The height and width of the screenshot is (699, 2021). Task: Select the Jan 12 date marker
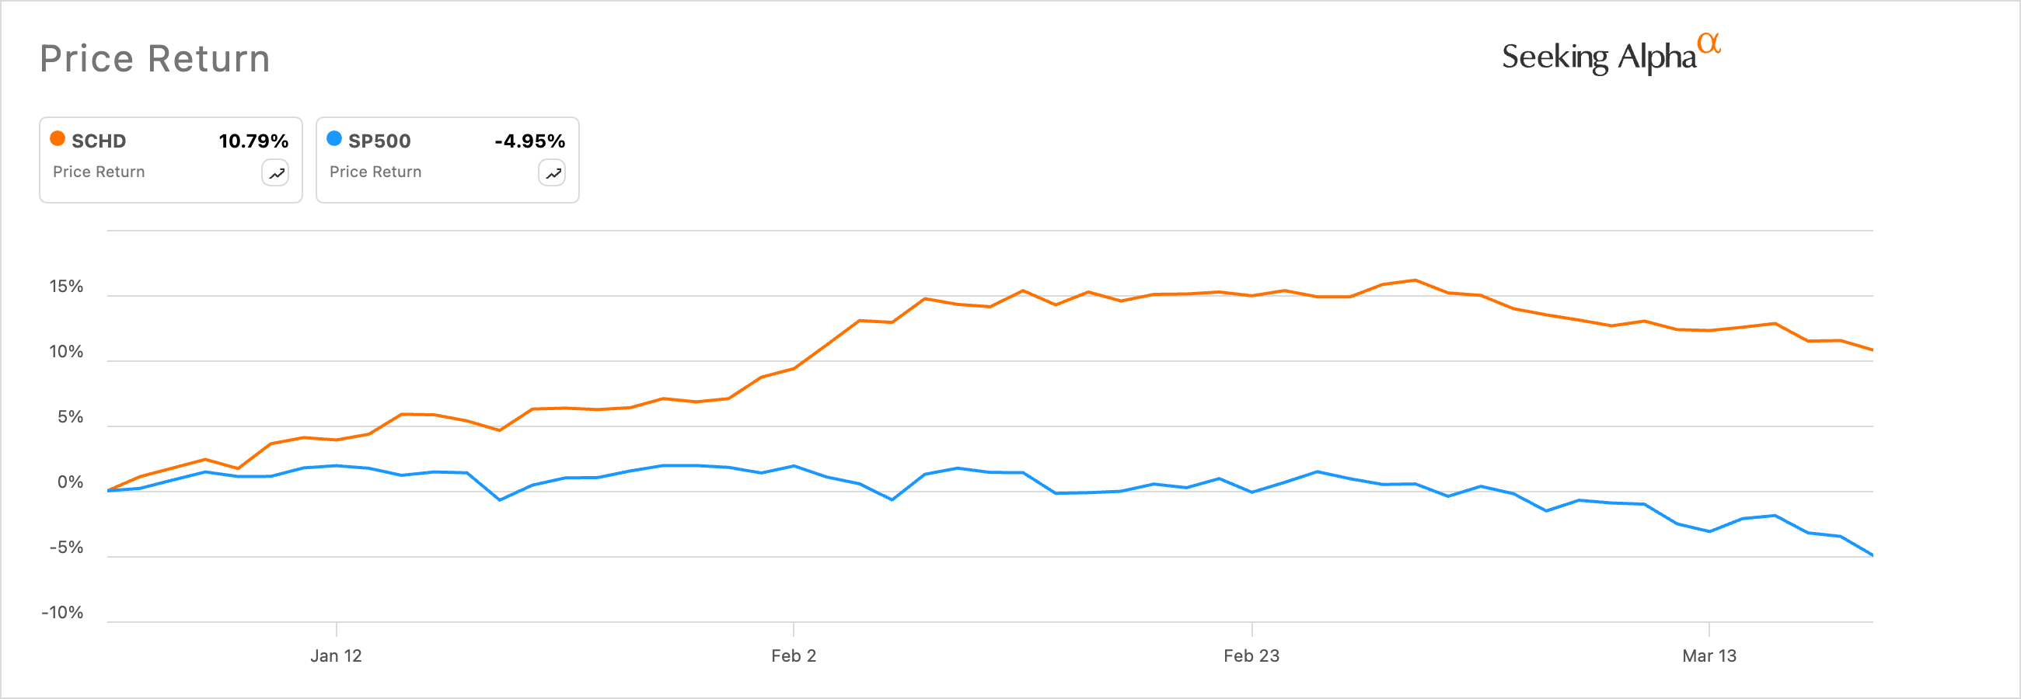[x=336, y=656]
